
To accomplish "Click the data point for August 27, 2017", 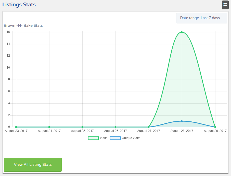I will pos(149,127).
